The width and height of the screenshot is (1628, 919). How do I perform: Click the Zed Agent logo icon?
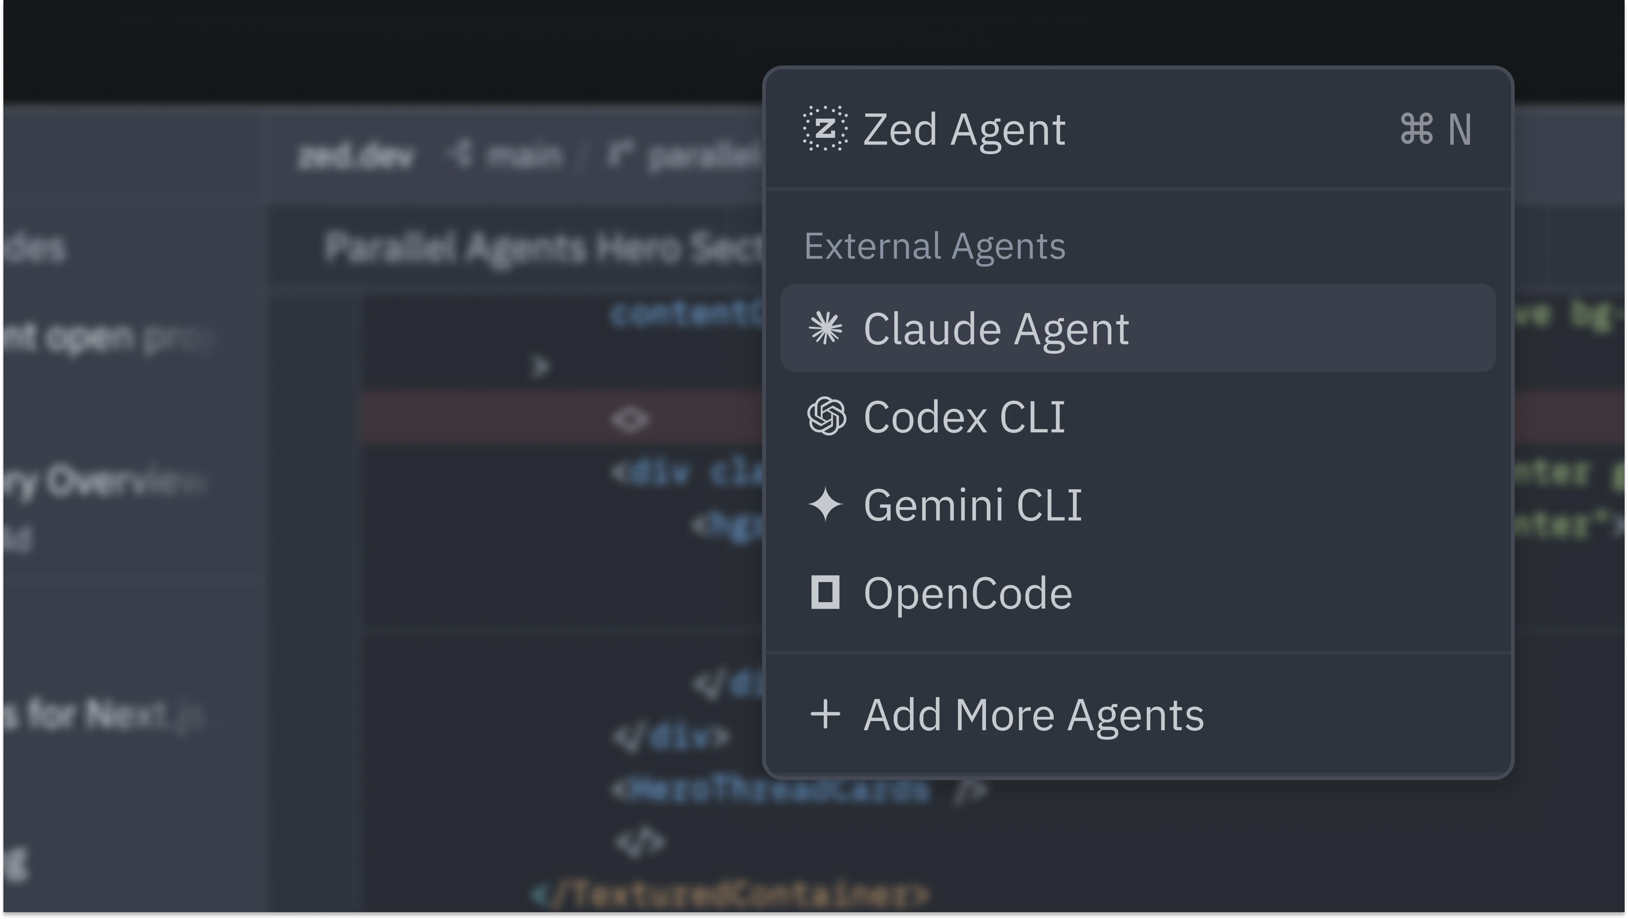(x=825, y=129)
